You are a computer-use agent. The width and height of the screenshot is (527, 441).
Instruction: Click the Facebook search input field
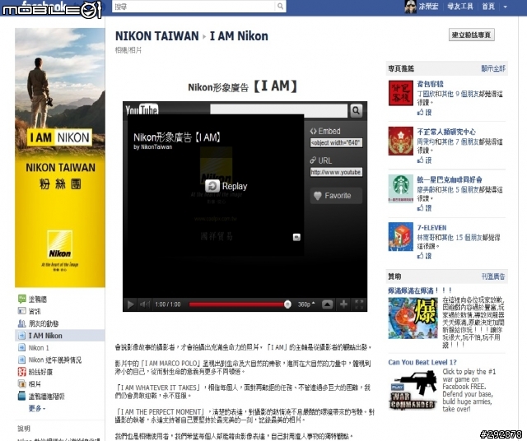click(x=194, y=7)
